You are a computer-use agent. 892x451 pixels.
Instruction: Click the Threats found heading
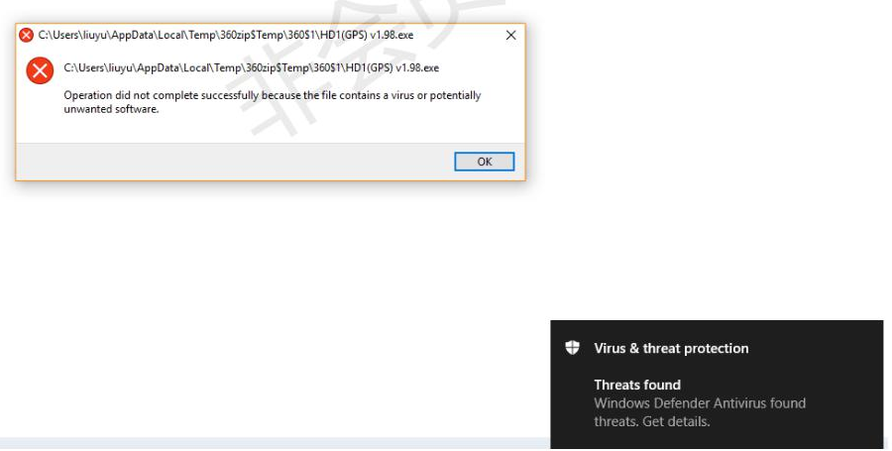point(637,385)
